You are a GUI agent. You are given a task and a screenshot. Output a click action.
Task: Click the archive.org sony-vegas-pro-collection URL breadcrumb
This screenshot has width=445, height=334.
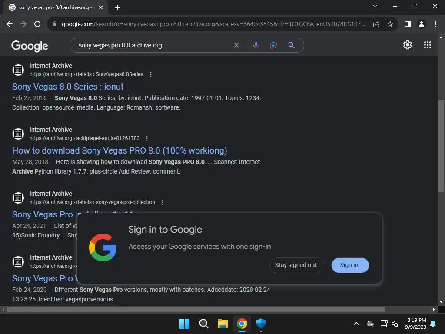pos(92,202)
